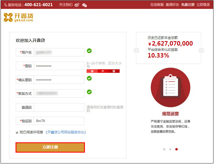
Task: Click the password strength indicator bar
Action: click(103, 71)
